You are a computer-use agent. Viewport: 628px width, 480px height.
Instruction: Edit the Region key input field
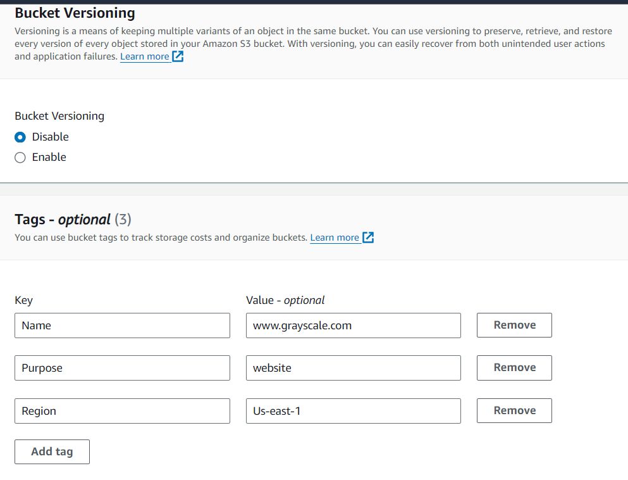click(x=122, y=411)
